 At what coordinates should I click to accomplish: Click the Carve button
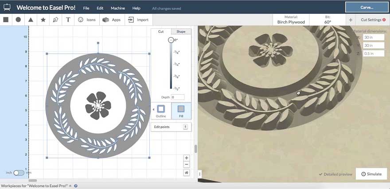point(367,8)
